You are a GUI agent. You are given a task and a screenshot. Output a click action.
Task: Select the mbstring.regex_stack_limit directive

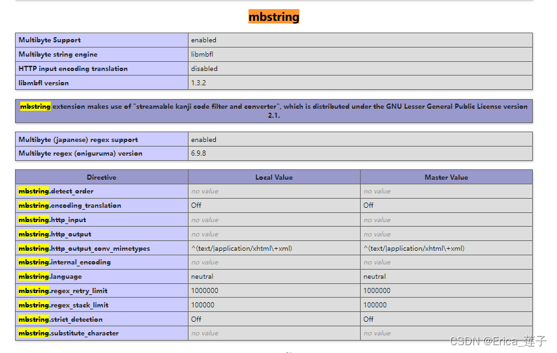pyautogui.click(x=63, y=305)
